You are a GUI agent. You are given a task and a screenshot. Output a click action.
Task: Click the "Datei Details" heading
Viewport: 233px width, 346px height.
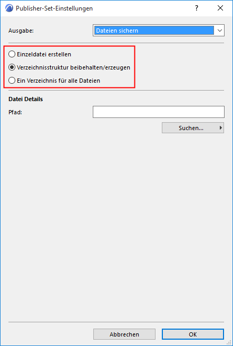[26, 99]
